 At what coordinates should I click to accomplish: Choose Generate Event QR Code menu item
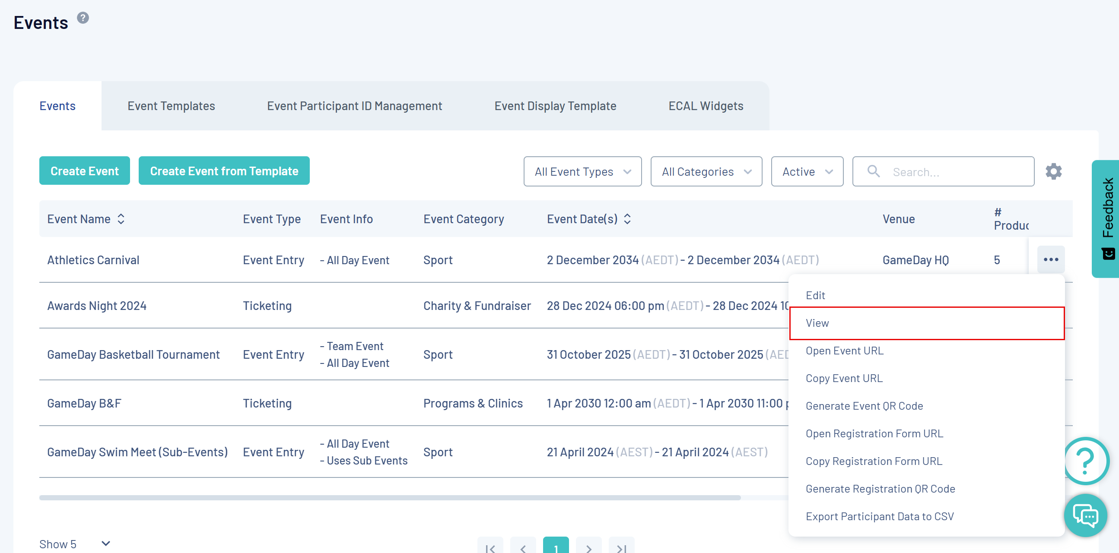(x=864, y=405)
